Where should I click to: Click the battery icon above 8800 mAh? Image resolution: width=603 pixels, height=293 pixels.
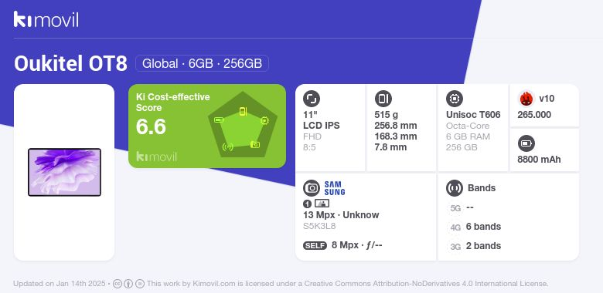coord(526,143)
